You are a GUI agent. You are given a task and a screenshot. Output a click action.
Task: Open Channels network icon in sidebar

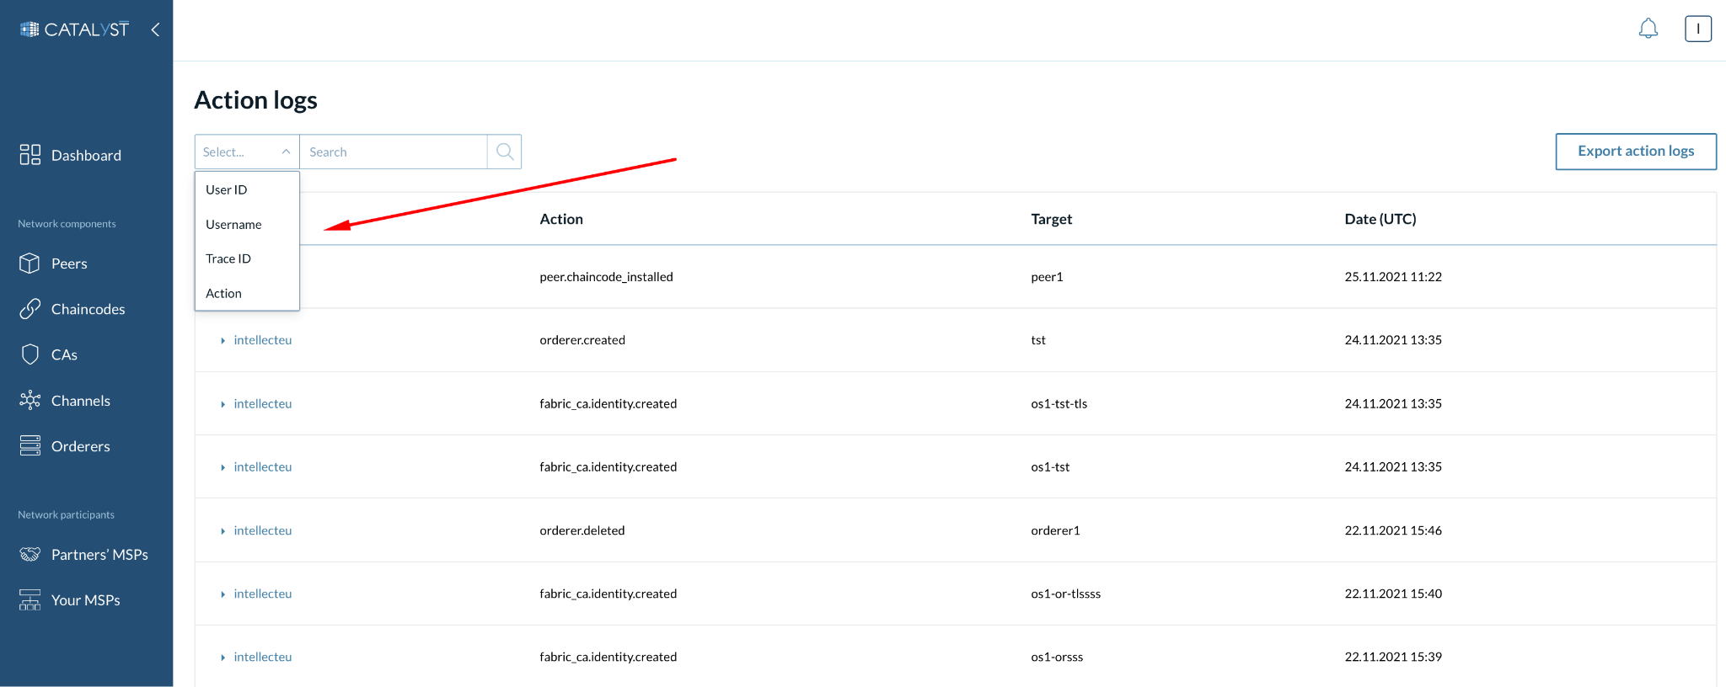29,400
